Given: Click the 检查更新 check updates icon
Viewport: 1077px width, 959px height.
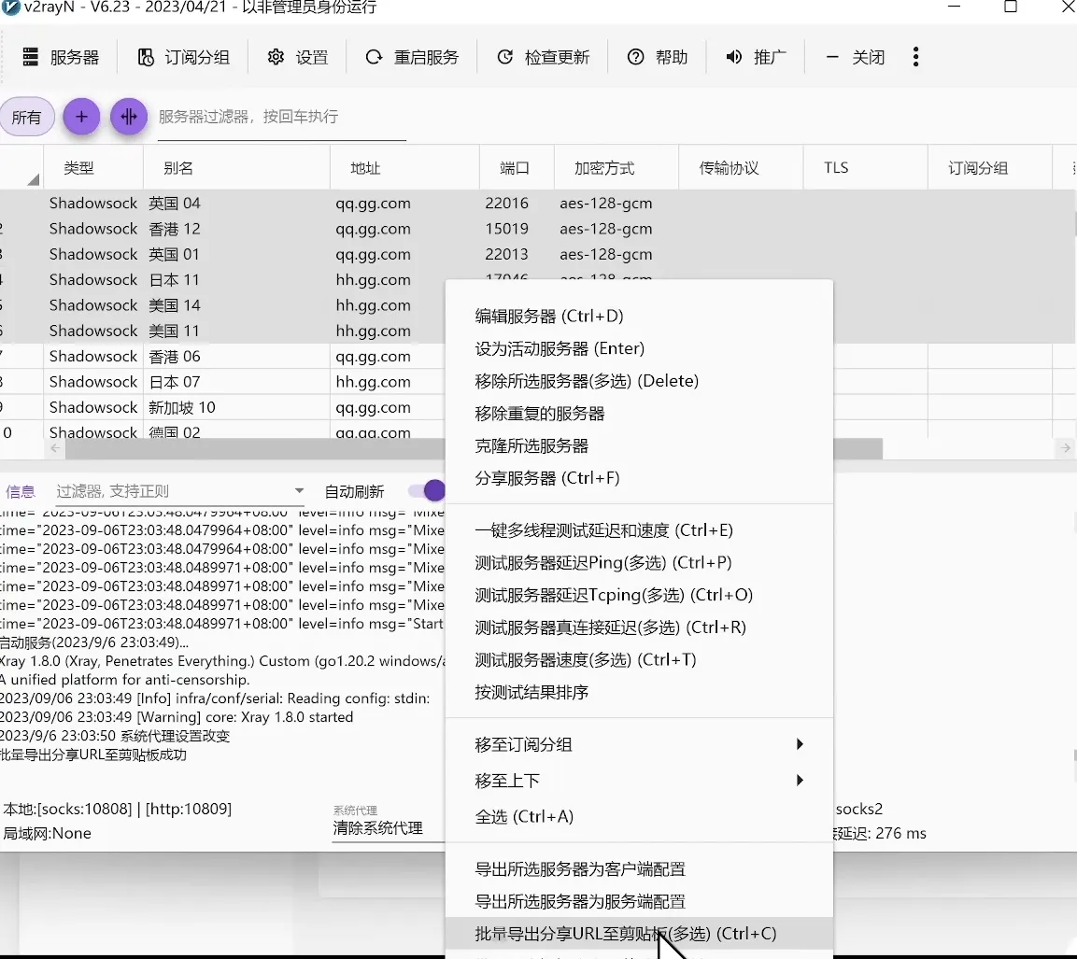Looking at the screenshot, I should point(505,57).
